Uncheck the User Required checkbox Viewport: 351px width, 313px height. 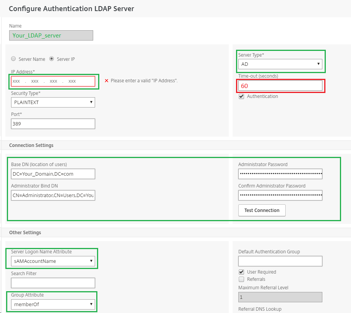241,272
